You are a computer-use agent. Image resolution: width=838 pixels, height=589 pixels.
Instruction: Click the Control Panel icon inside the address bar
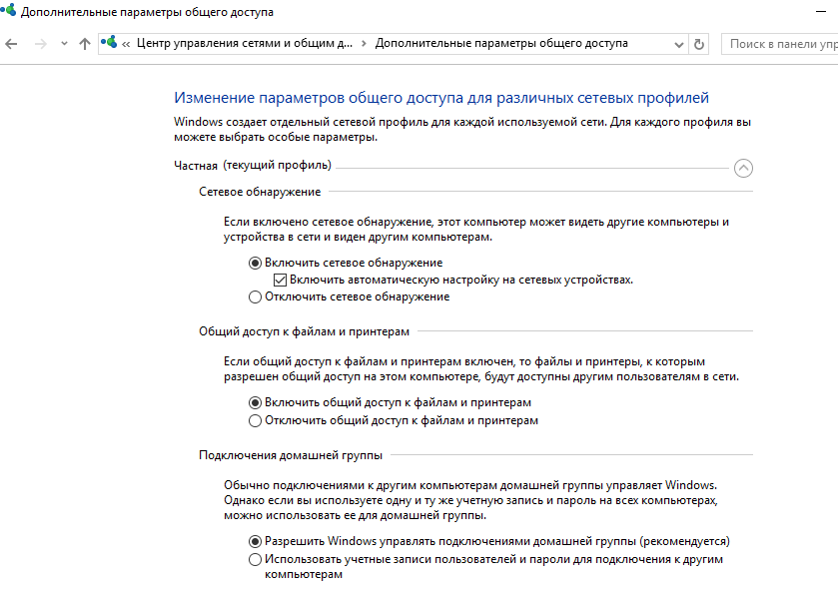[106, 44]
